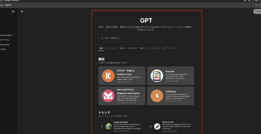Screen dimensions: 261x134
Task: Open the Write For Me trending entry
Action: tap(171, 126)
